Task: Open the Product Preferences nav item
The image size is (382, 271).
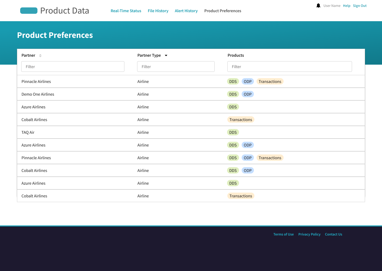Action: 223,11
